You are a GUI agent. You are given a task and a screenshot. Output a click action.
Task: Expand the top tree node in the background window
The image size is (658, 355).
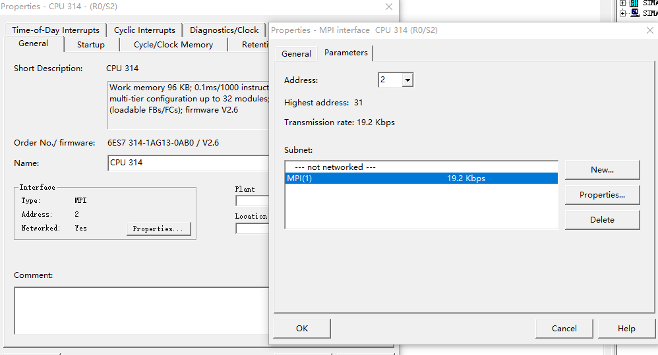tap(623, 3)
